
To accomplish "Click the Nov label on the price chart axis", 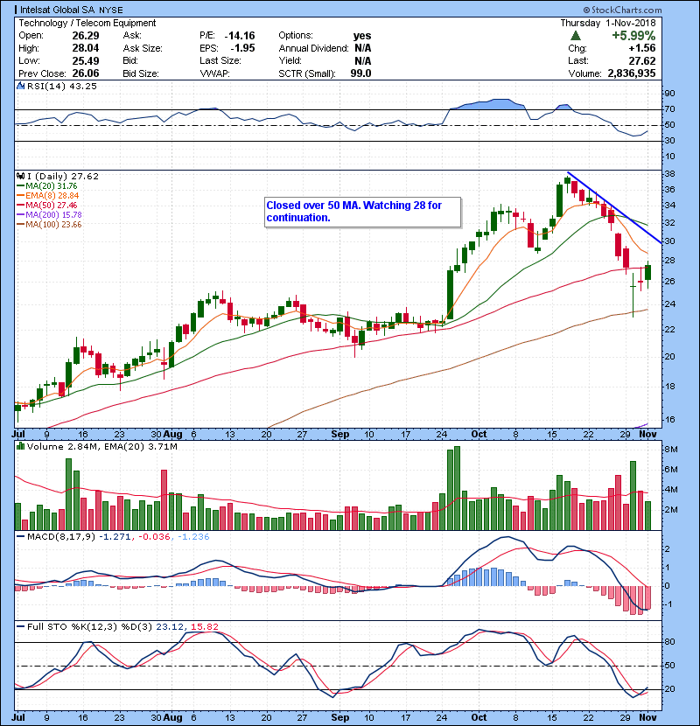I will (647, 435).
